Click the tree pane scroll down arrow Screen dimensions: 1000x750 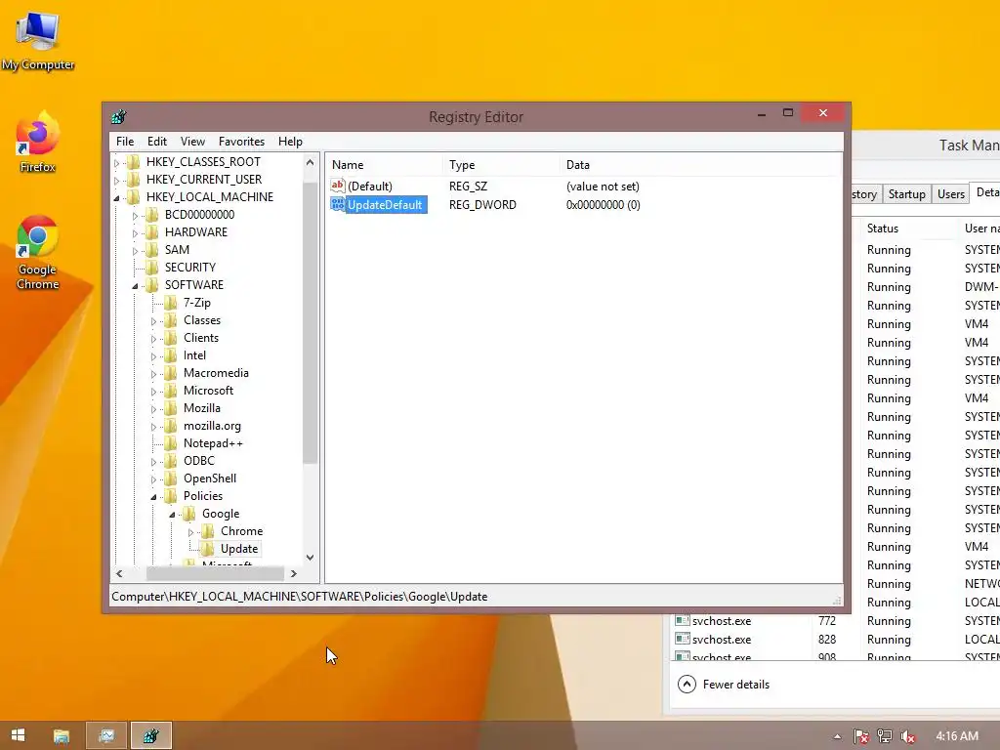coord(310,558)
